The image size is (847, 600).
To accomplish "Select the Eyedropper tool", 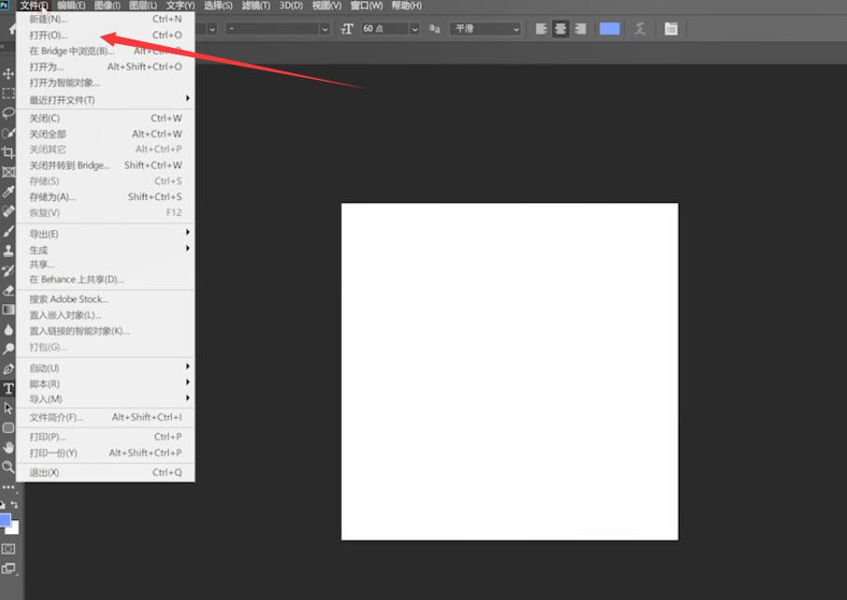I will pyautogui.click(x=8, y=192).
